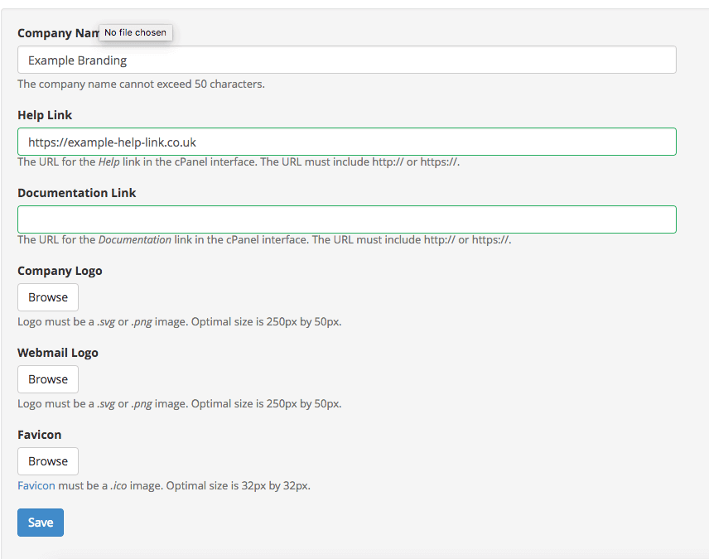Viewport: 709px width, 559px height.
Task: Click the Help link URL description text
Action: 239,162
